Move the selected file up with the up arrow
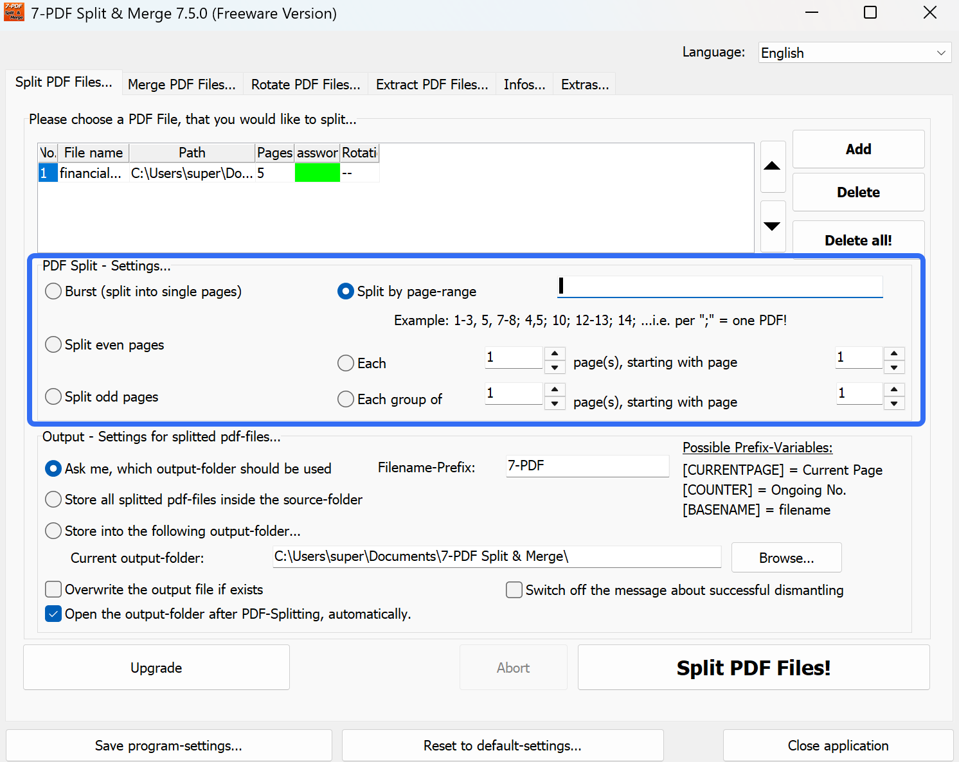This screenshot has height=762, width=959. (x=773, y=166)
